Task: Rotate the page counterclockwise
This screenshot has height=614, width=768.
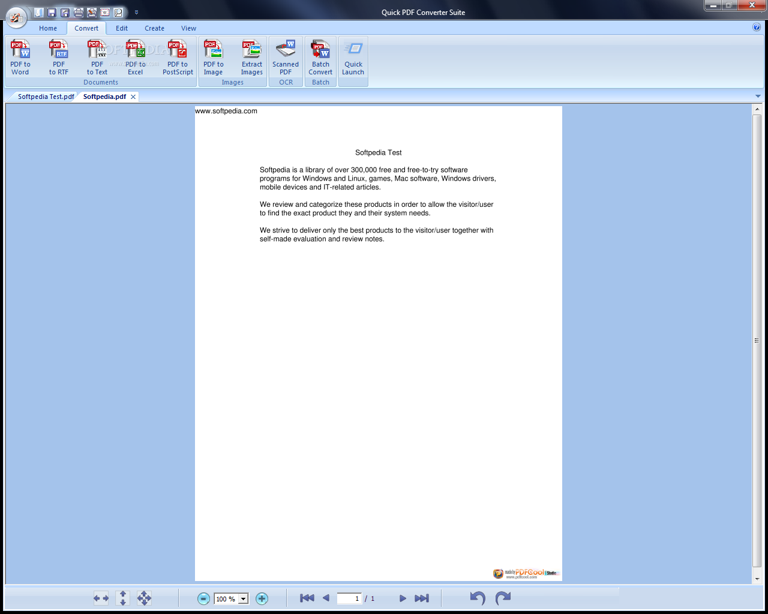Action: (478, 598)
